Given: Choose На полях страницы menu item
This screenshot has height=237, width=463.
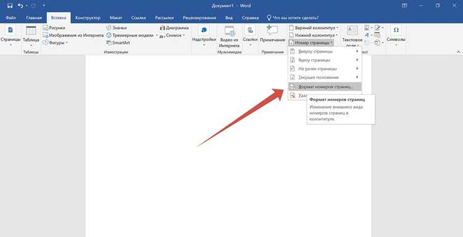Looking at the screenshot, I should tap(325, 68).
